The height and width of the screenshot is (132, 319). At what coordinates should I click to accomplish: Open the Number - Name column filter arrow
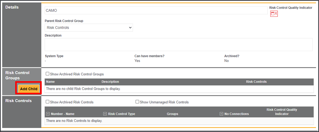48,114
